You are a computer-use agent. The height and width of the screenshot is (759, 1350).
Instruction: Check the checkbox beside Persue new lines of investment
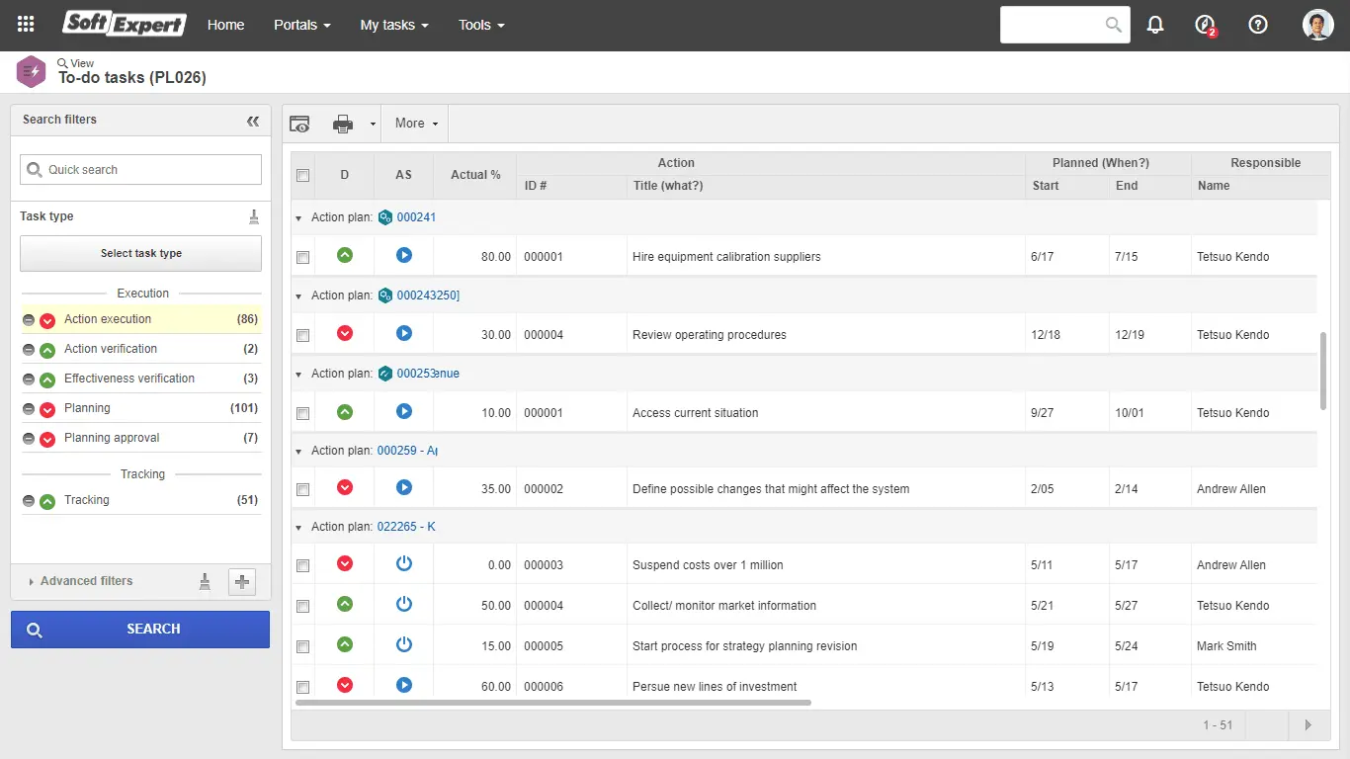[x=302, y=685]
